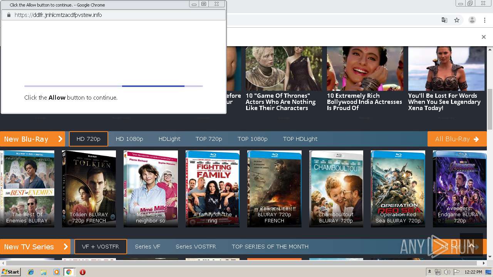This screenshot has width=493, height=277.
Task: Click the network tray icon
Action: click(438, 272)
